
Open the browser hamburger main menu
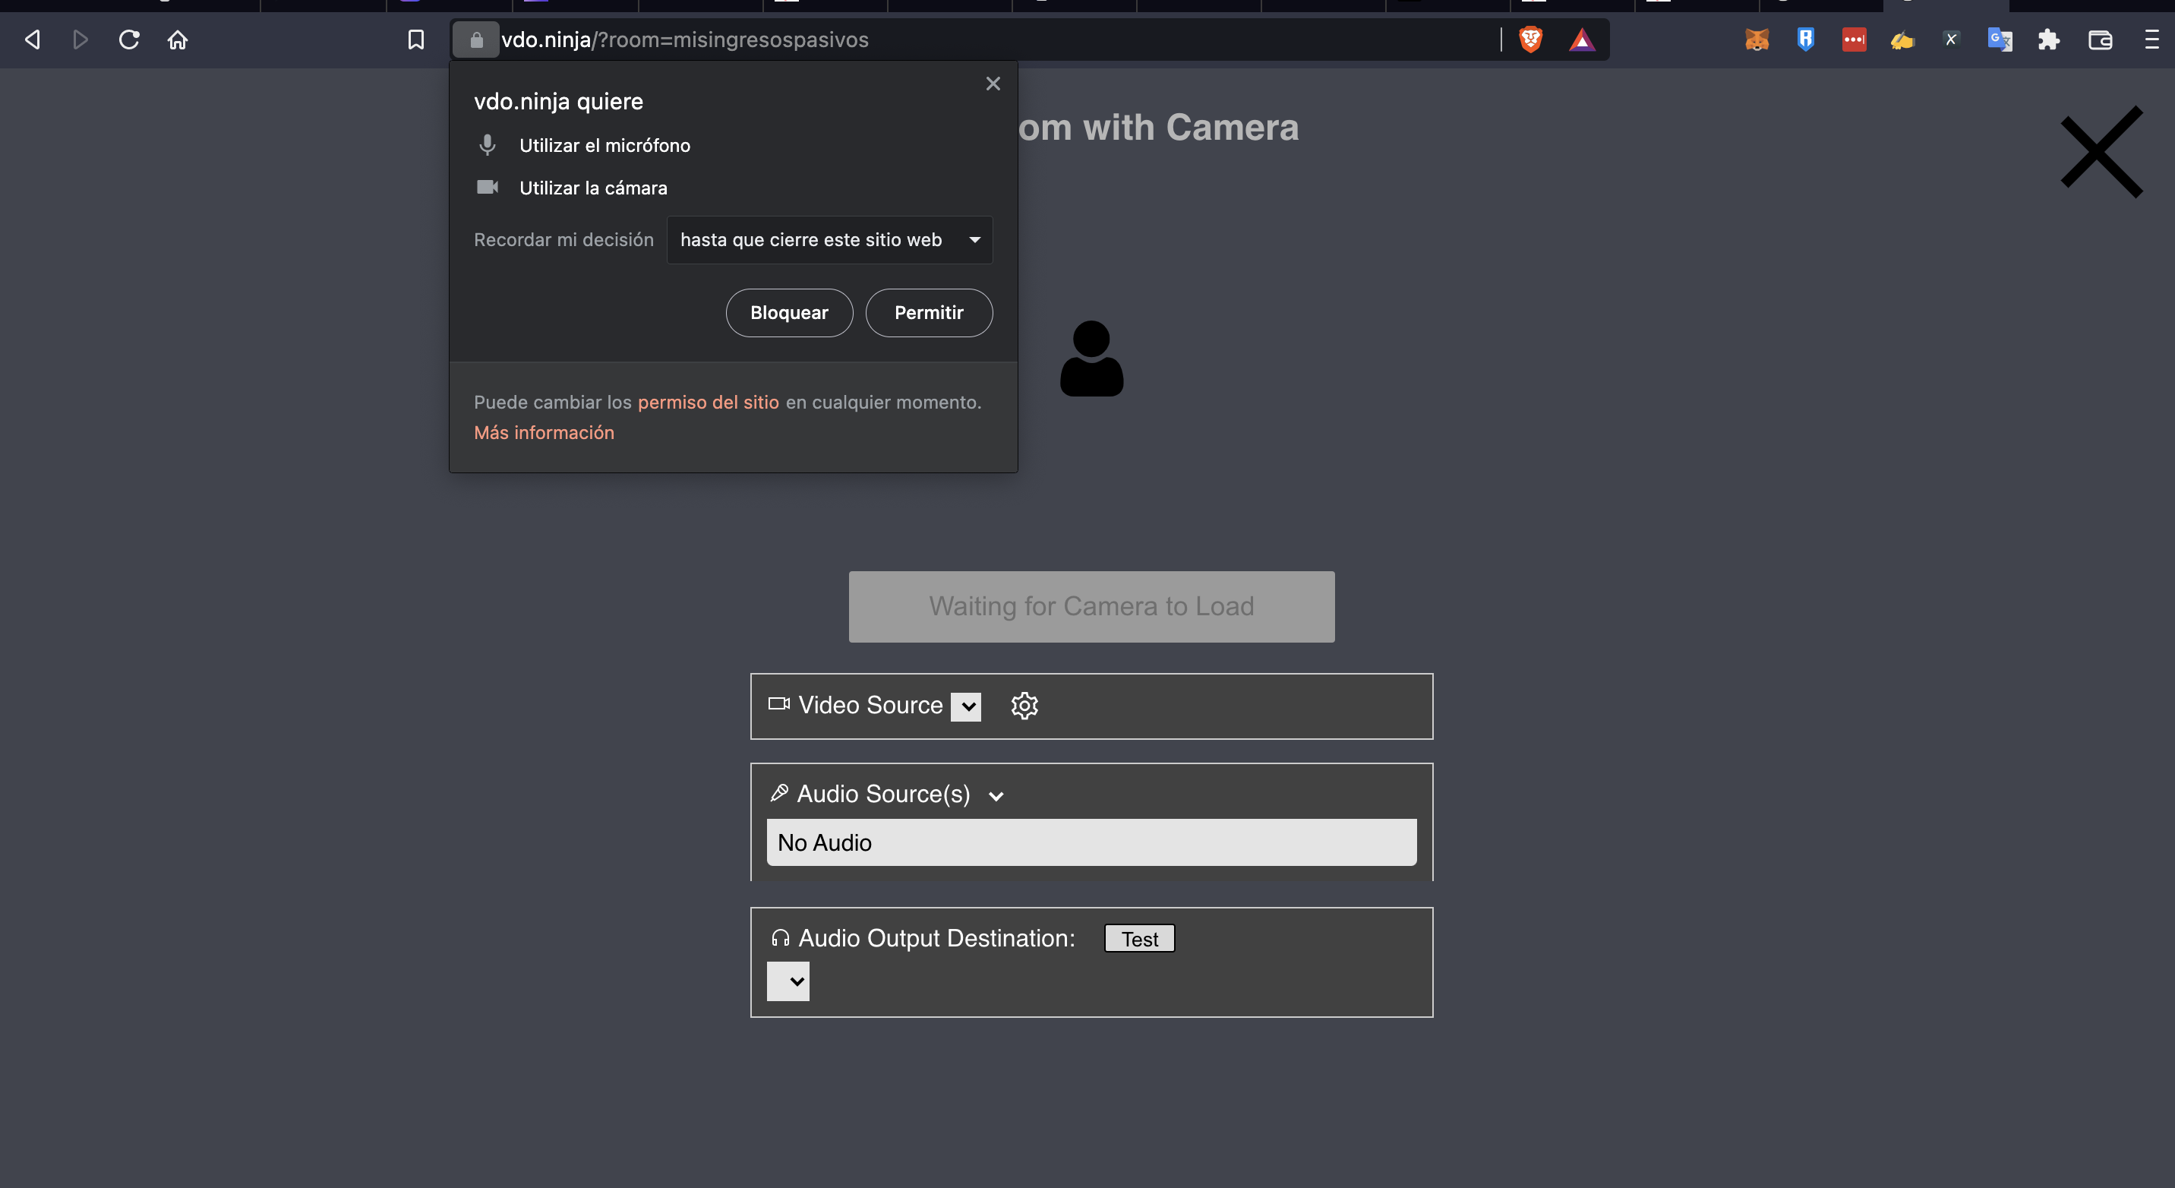(x=2151, y=39)
